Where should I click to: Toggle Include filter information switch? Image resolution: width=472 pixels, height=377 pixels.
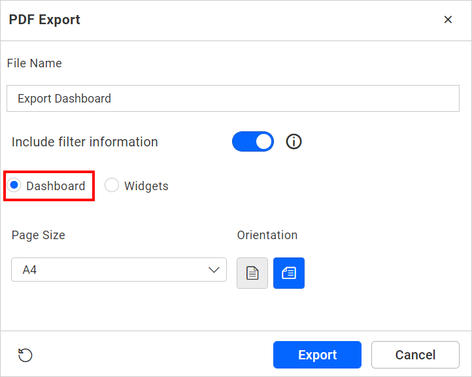tap(253, 141)
